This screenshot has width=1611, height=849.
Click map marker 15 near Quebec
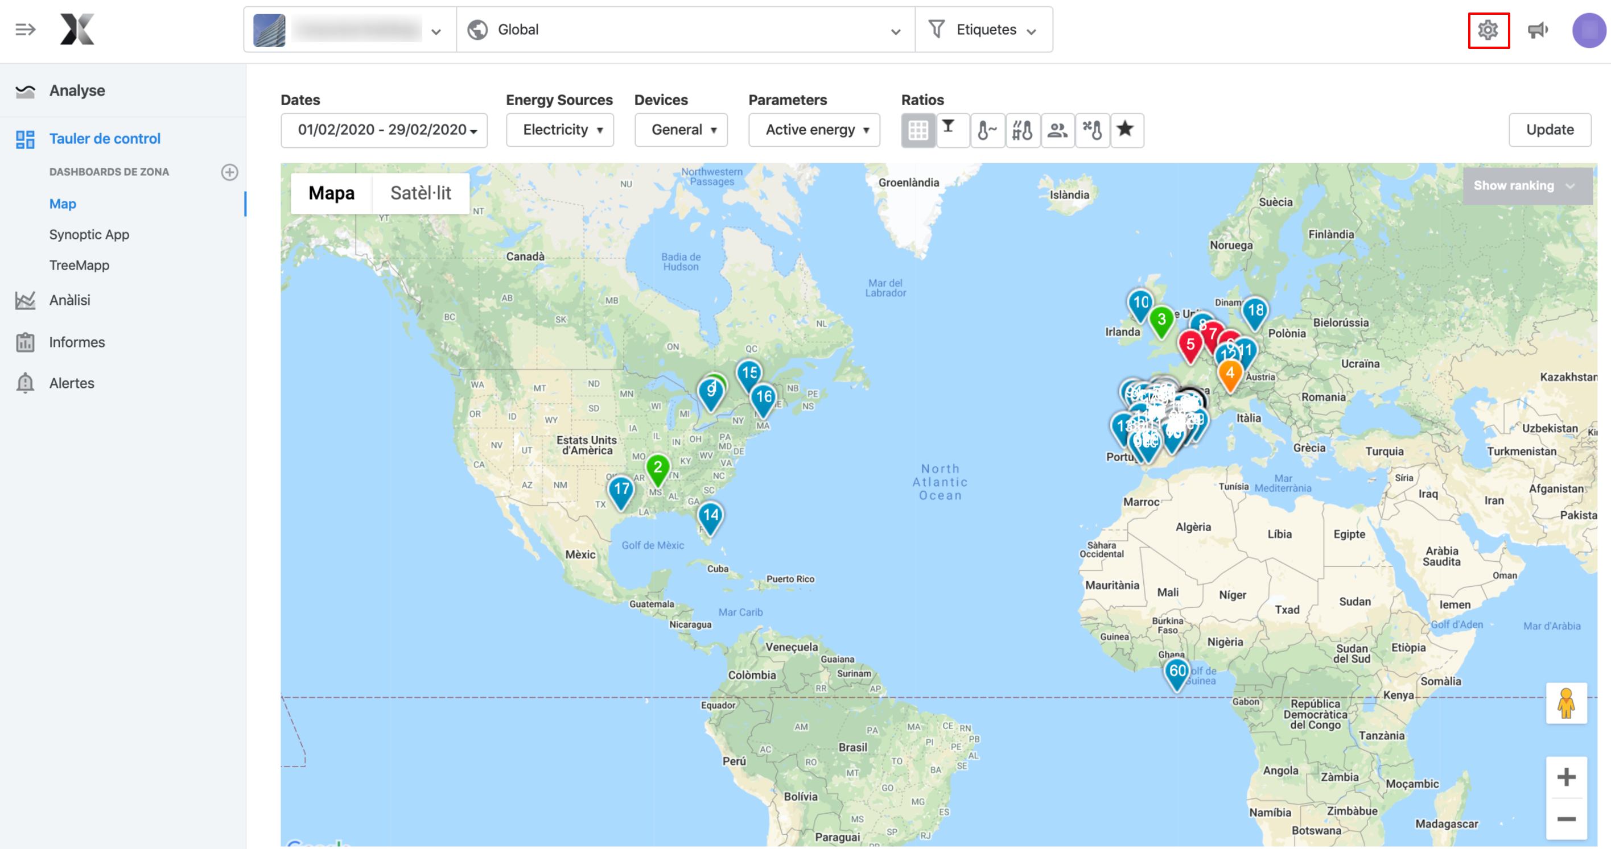click(x=748, y=375)
